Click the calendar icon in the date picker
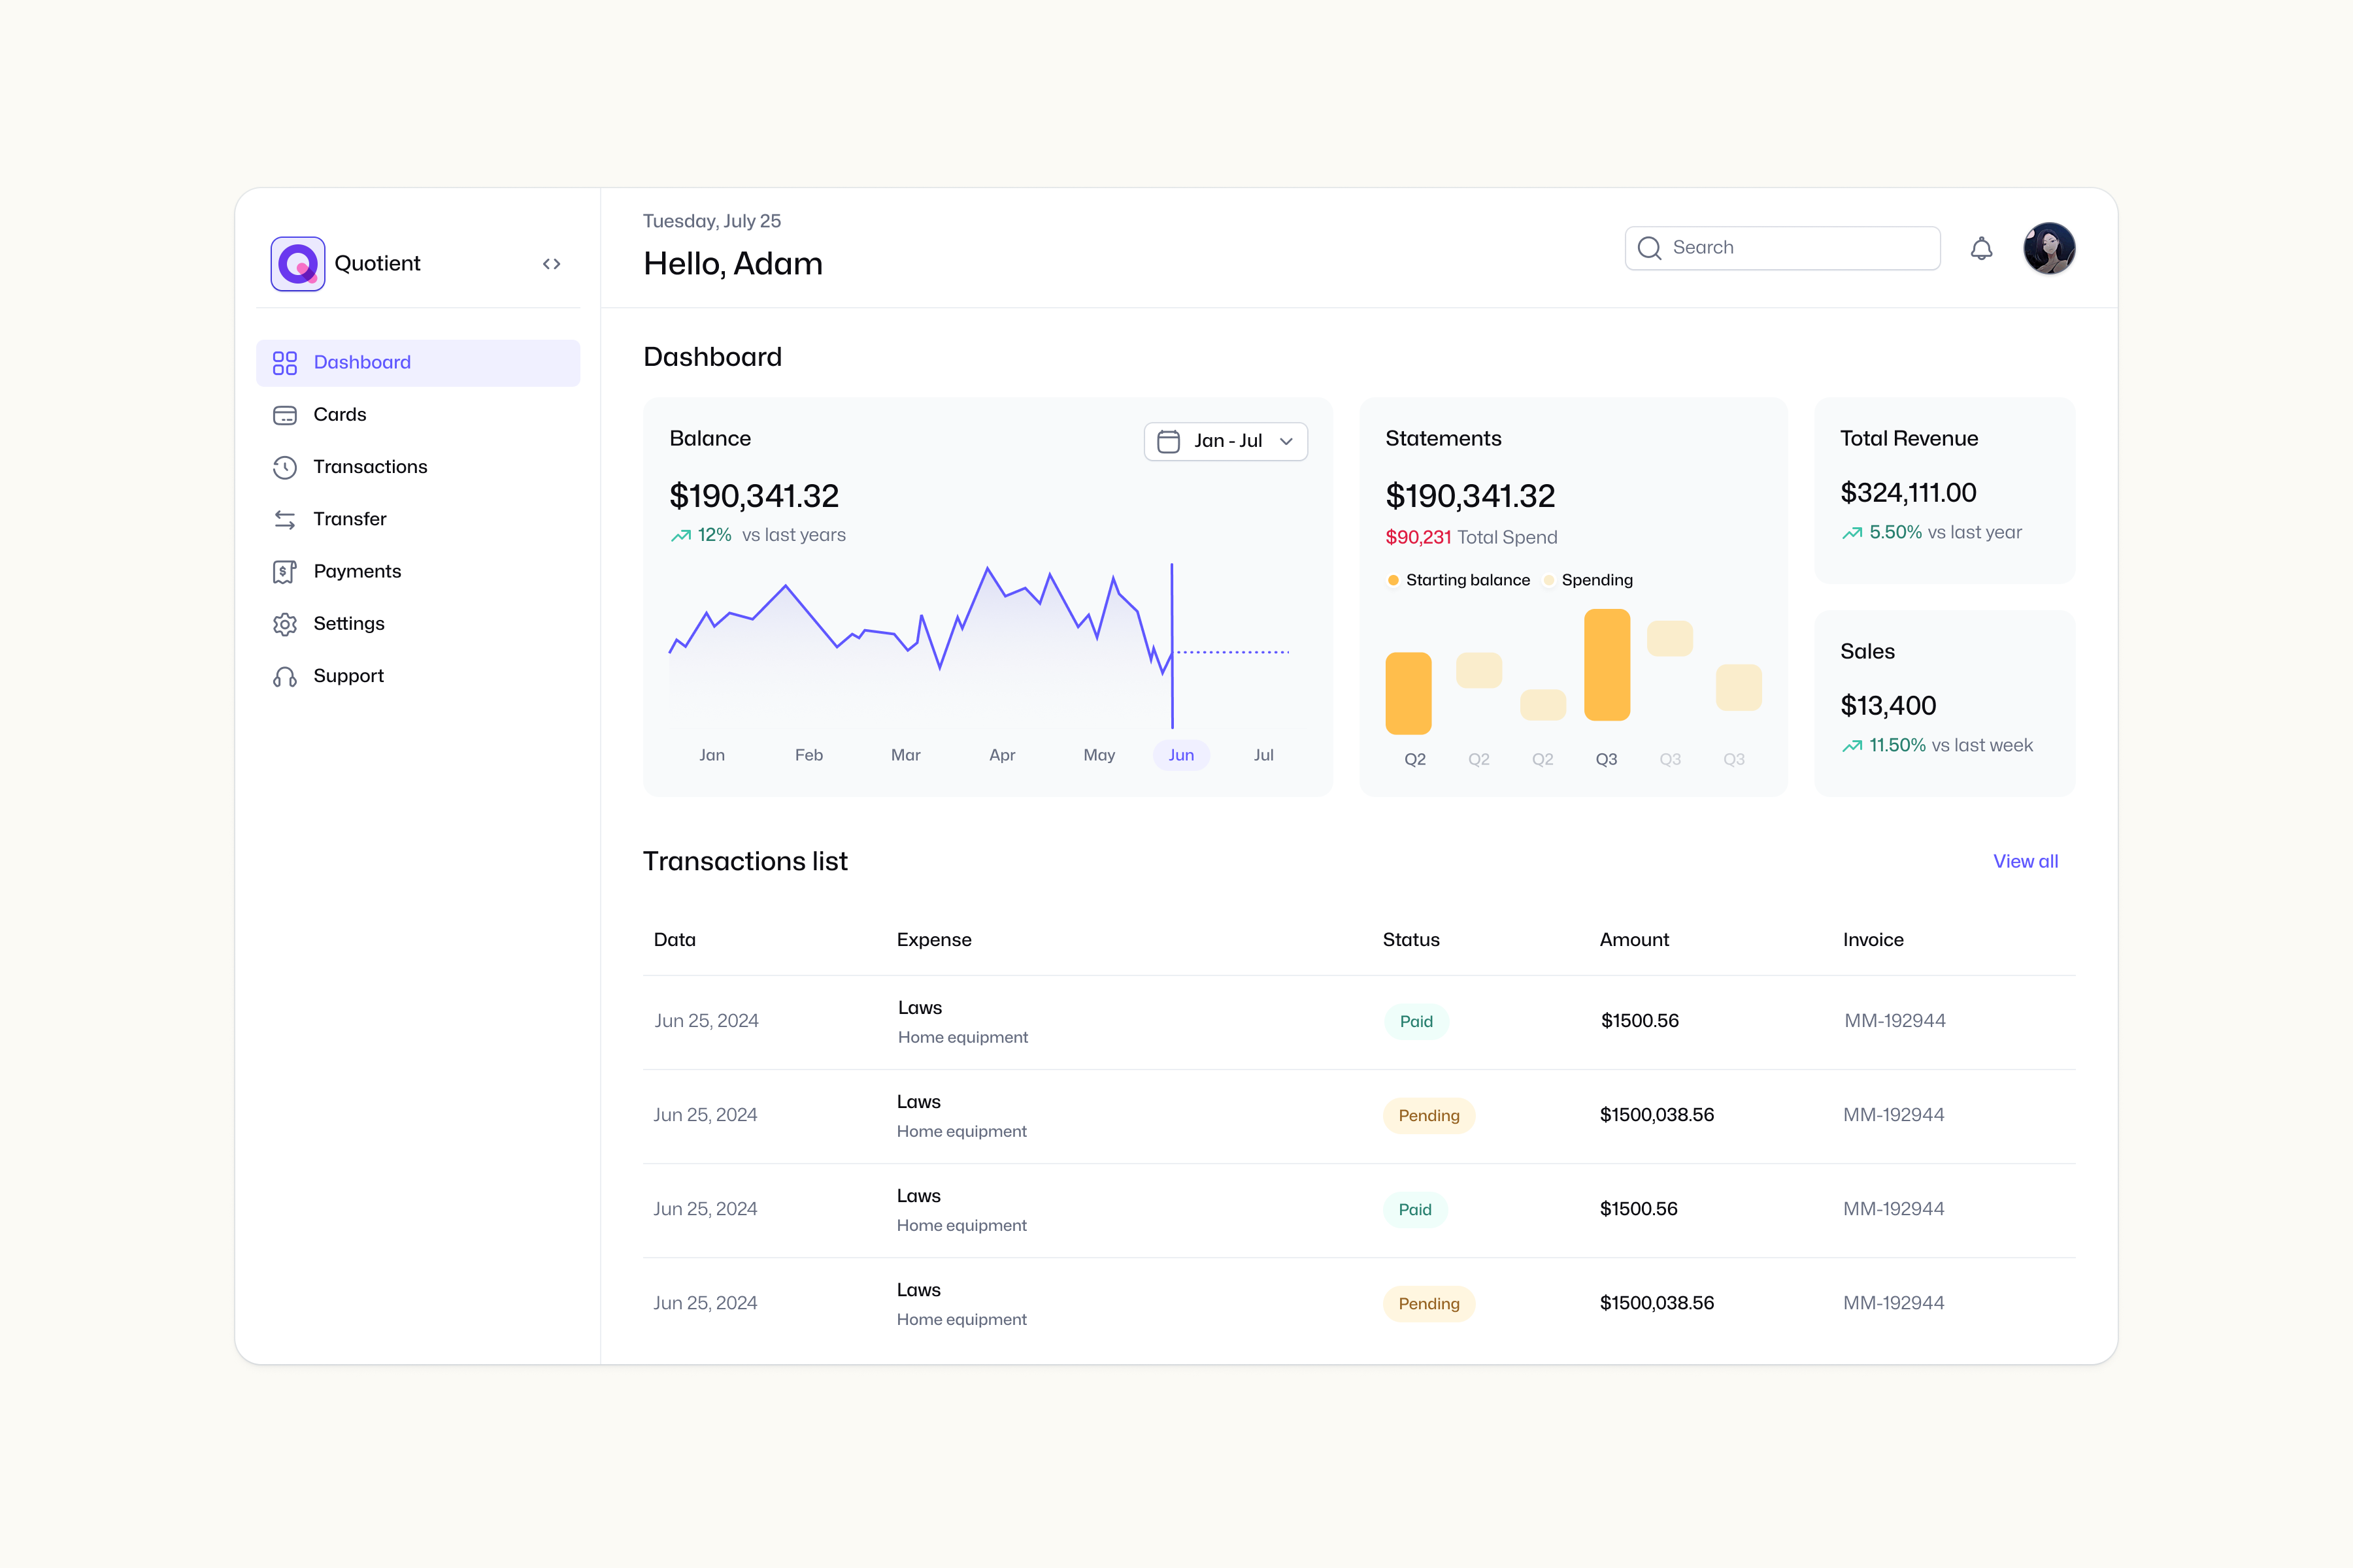This screenshot has width=2353, height=1568. [1169, 441]
